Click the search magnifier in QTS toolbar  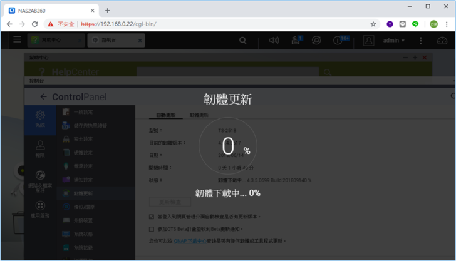click(x=242, y=40)
